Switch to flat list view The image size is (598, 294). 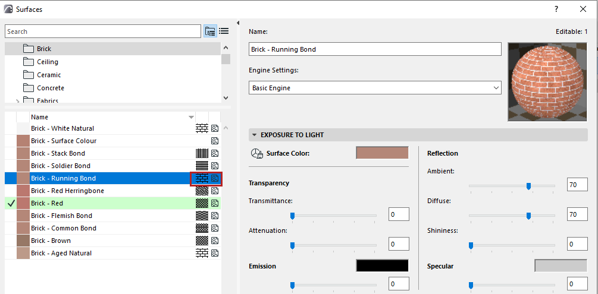pos(224,31)
